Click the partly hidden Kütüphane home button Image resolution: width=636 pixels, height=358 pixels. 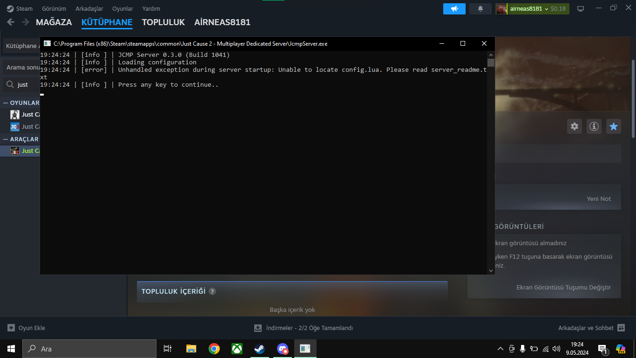(x=21, y=46)
